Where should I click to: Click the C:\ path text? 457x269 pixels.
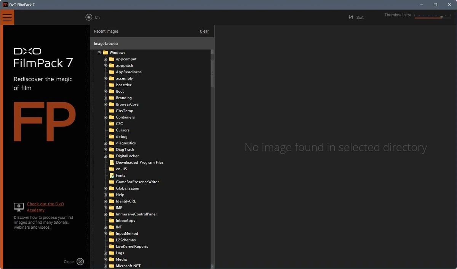(x=97, y=17)
